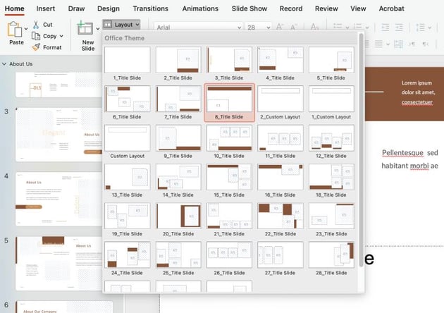Open the Slide Show tab
This screenshot has width=444, height=313.
249,8
